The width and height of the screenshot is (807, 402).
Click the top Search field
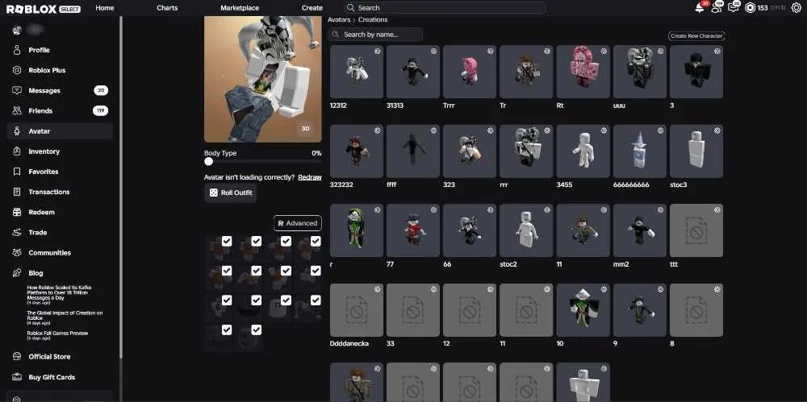click(445, 8)
